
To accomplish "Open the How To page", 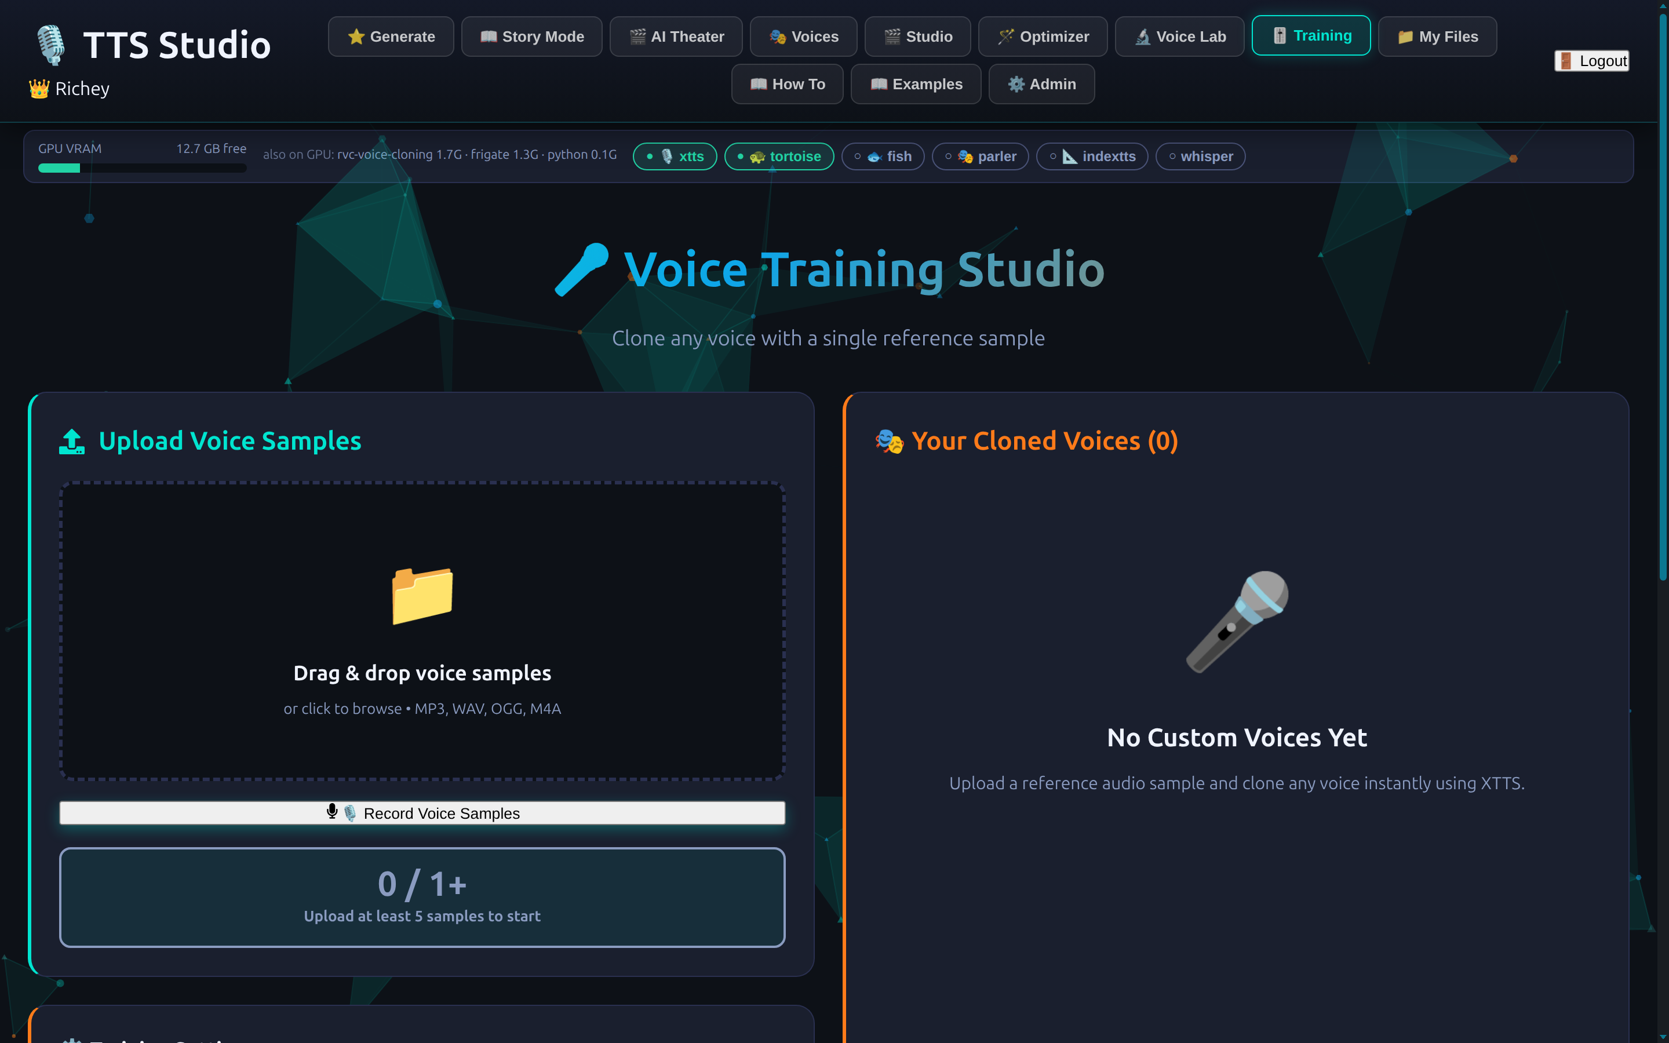I will coord(787,84).
